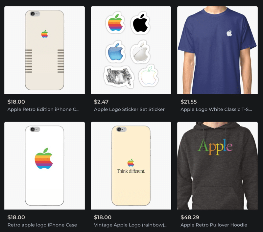The image size is (263, 232).
Task: Click the white outline Apple logo sticker
Action: coord(149,76)
